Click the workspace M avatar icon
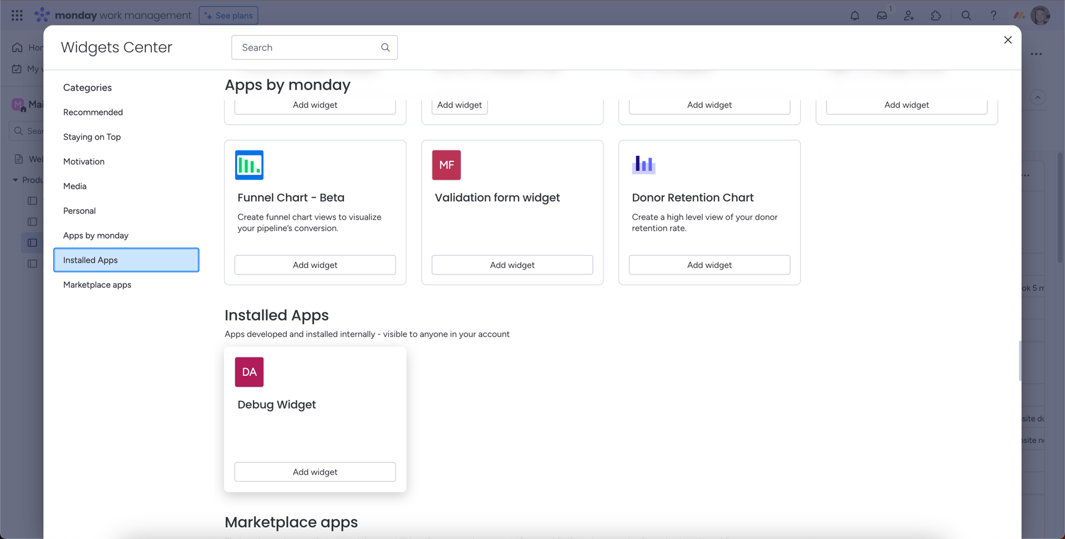 18,104
